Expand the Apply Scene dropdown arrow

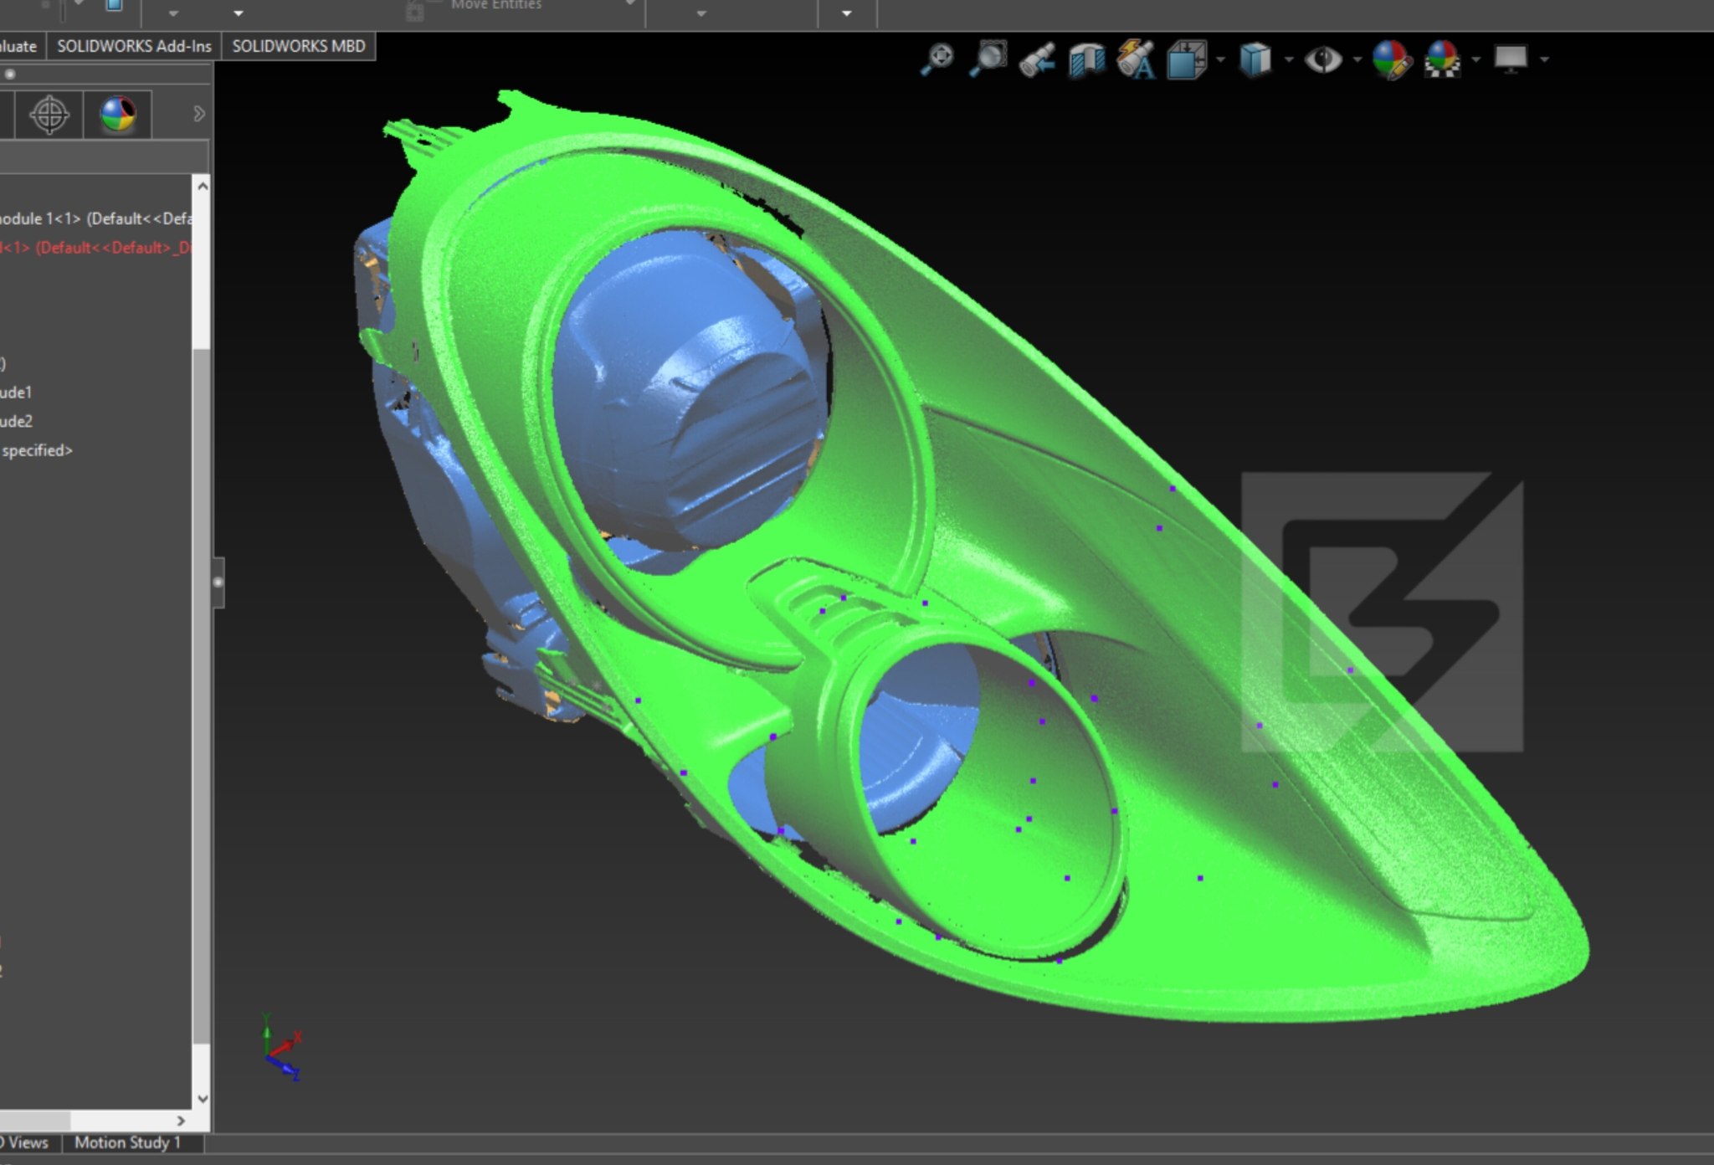coord(1475,60)
